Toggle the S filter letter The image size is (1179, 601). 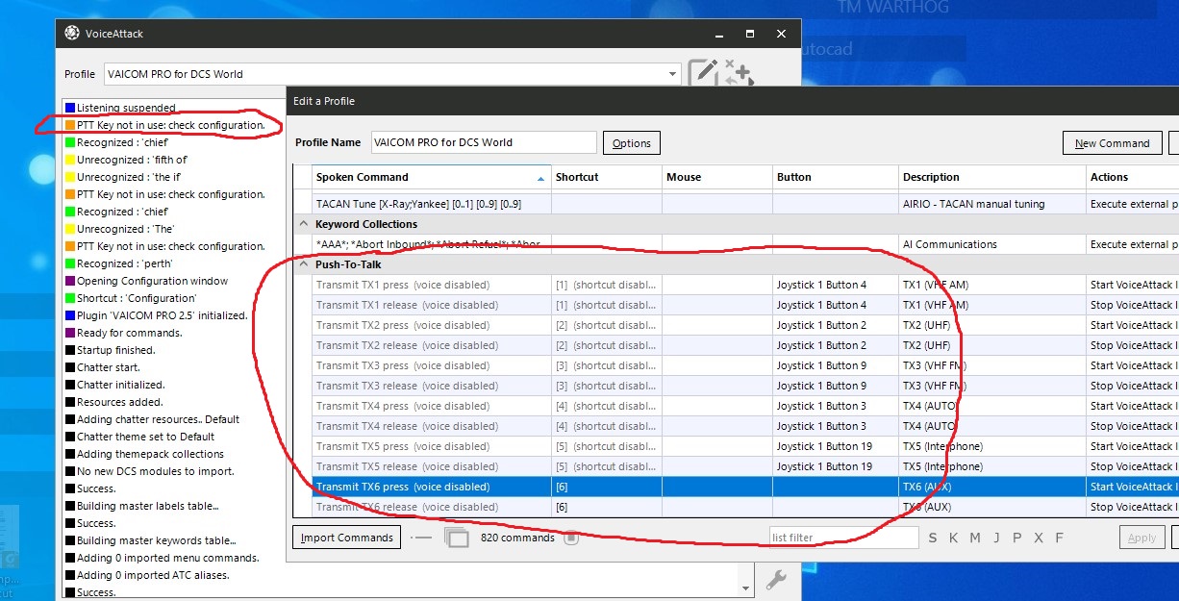(933, 538)
